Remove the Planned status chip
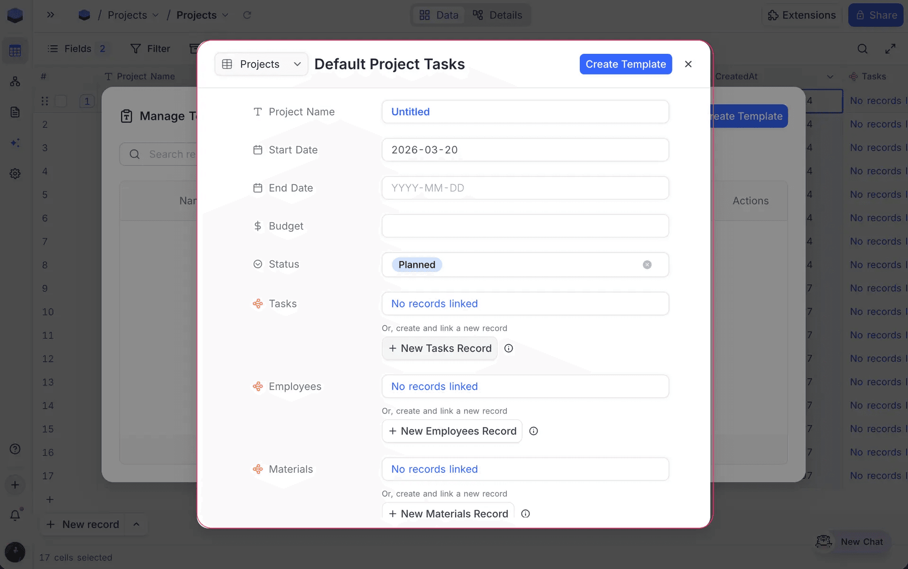The height and width of the screenshot is (569, 908). click(647, 264)
